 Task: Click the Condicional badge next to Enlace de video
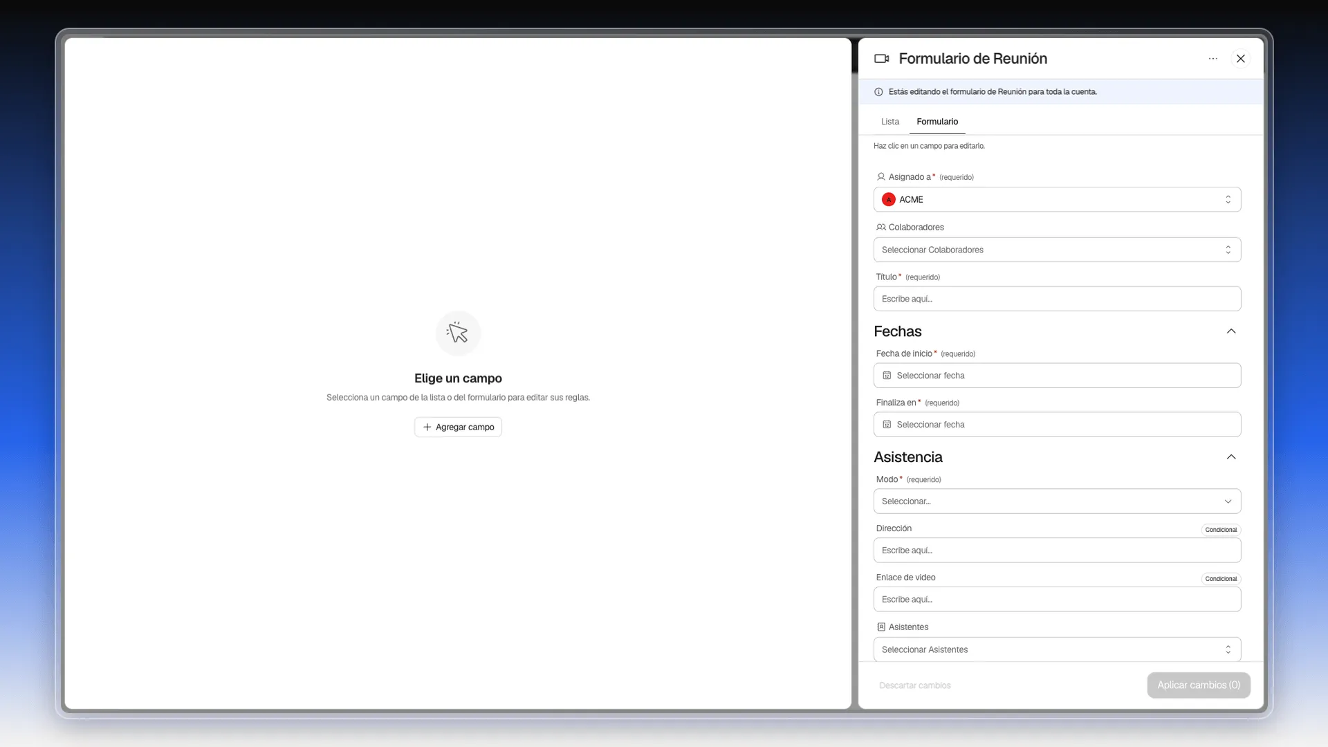[1221, 579]
